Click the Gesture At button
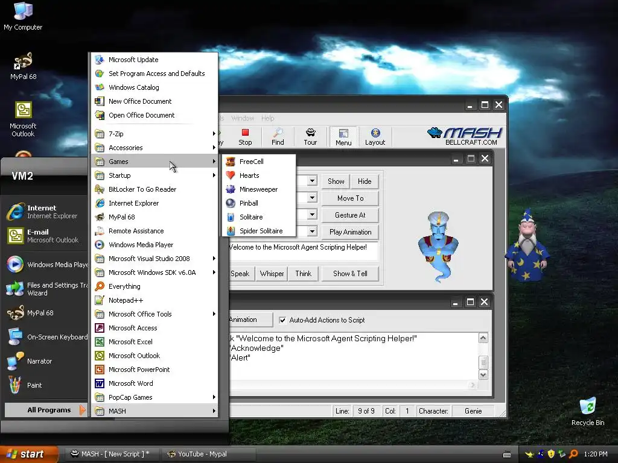The width and height of the screenshot is (618, 463). [x=350, y=215]
